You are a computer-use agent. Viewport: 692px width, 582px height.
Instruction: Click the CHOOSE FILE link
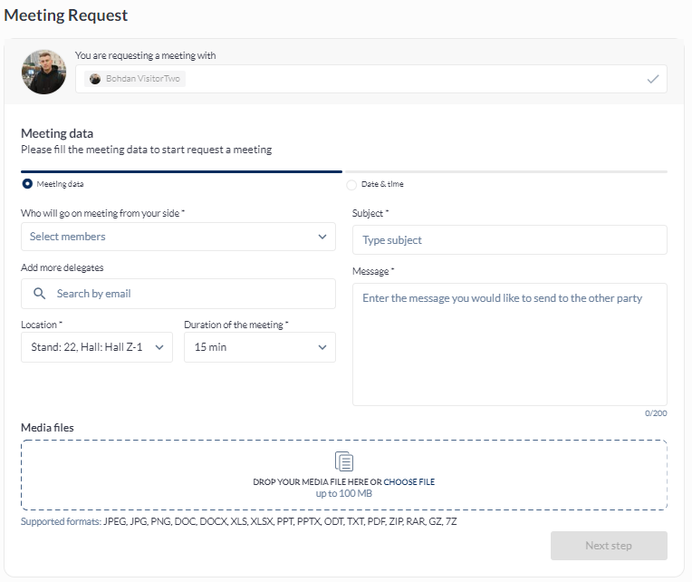(408, 482)
